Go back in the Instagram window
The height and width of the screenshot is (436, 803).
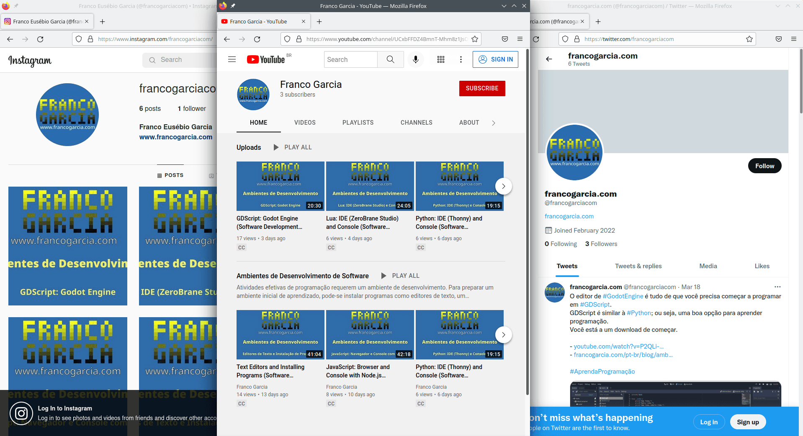pyautogui.click(x=10, y=39)
